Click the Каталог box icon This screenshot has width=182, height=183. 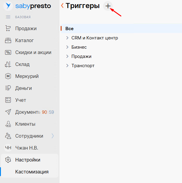8,41
